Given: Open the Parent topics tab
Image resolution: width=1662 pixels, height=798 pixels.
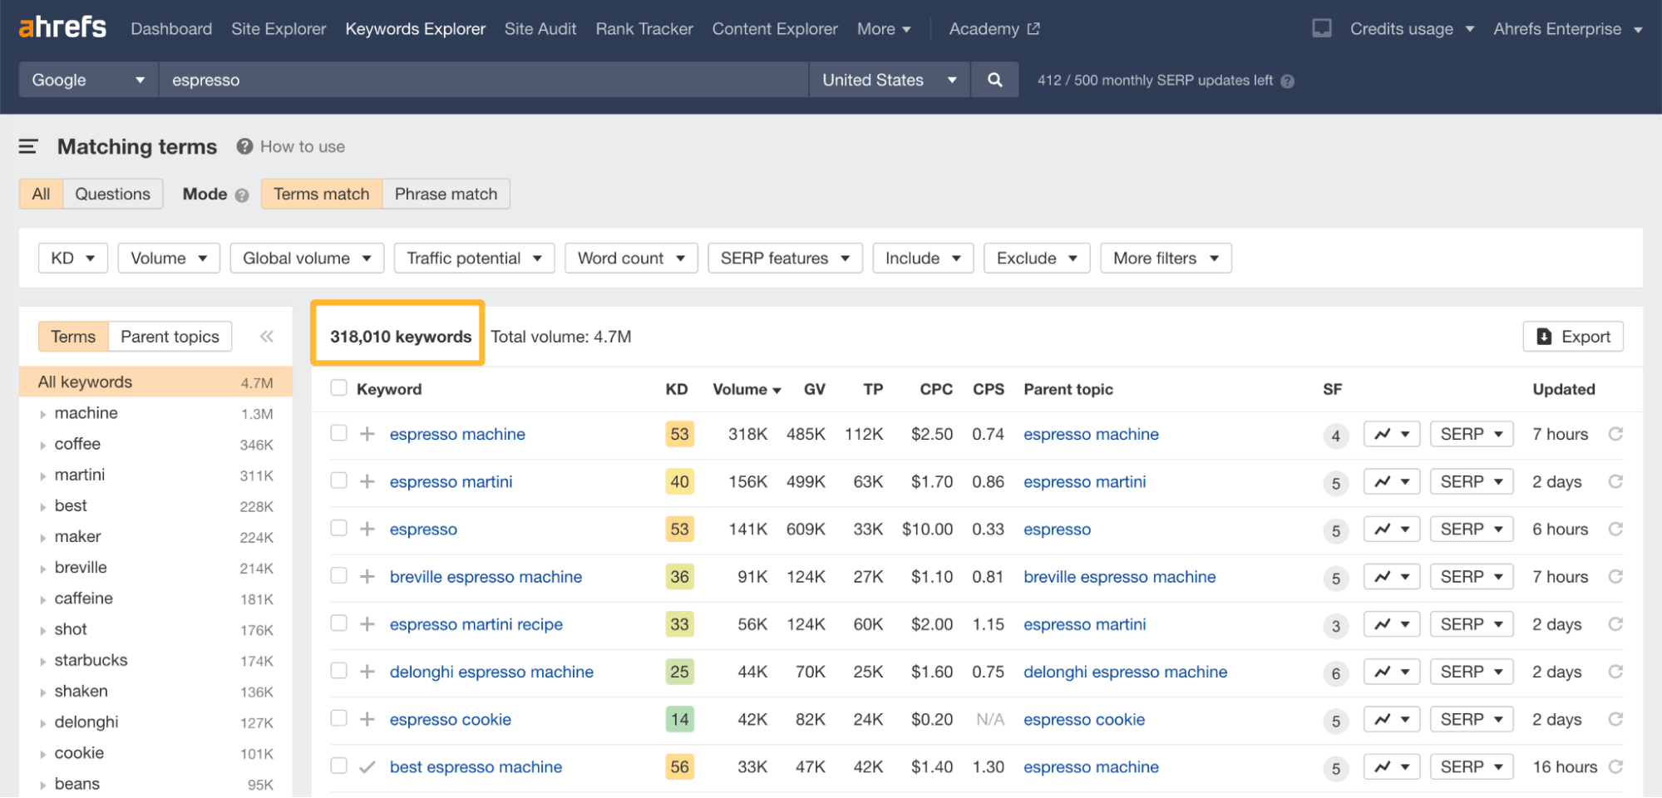Looking at the screenshot, I should coord(170,336).
